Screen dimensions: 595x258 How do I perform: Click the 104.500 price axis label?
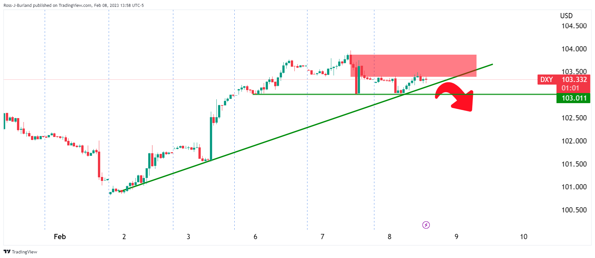574,26
